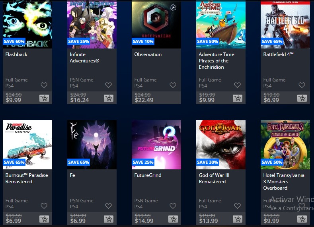
Task: Add Observation to the cart
Action: point(173,98)
